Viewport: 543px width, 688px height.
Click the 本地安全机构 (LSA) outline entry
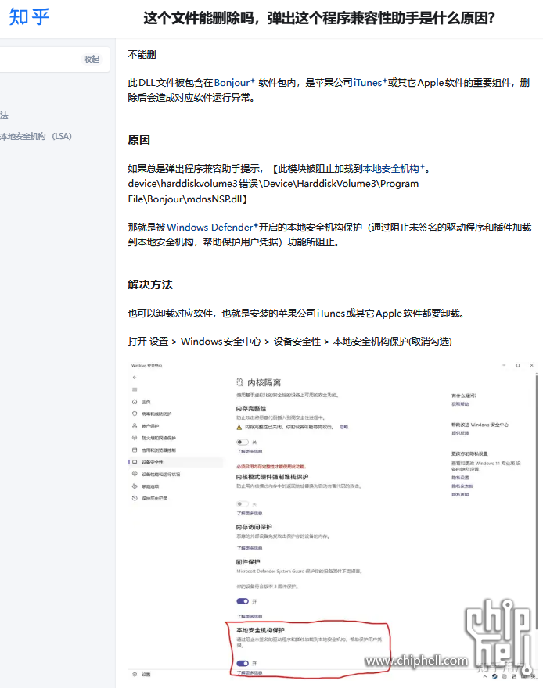pos(35,136)
